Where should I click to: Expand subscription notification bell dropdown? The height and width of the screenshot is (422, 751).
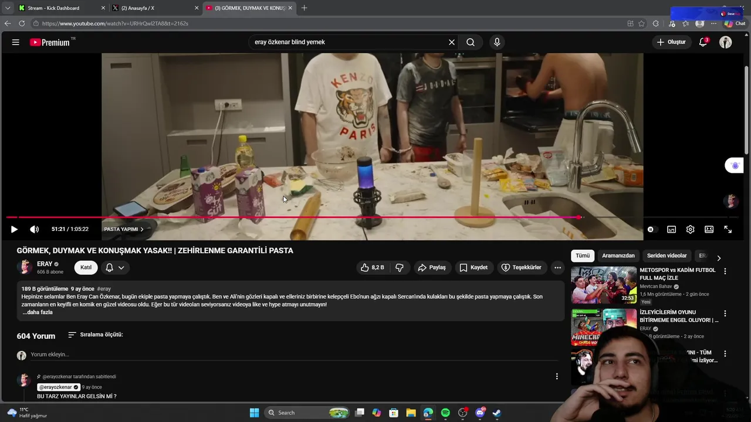(115, 267)
